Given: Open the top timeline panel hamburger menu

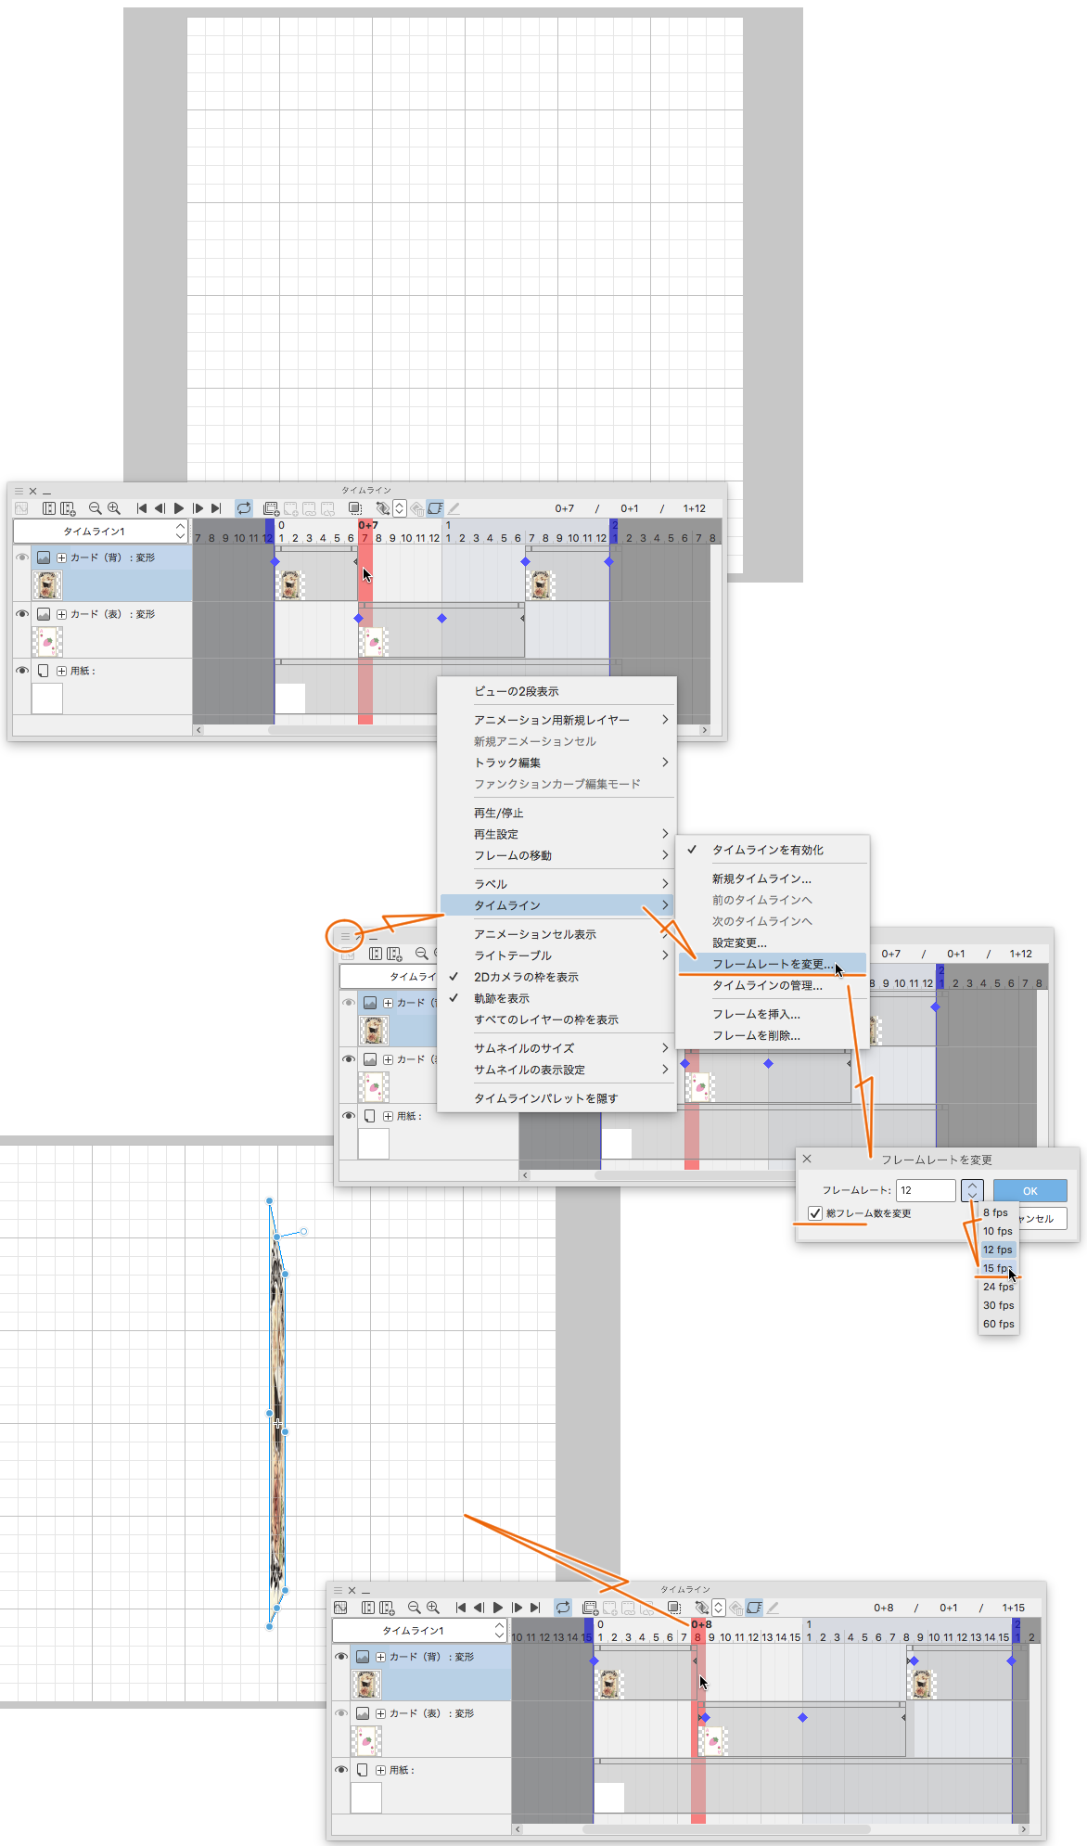Looking at the screenshot, I should point(19,491).
